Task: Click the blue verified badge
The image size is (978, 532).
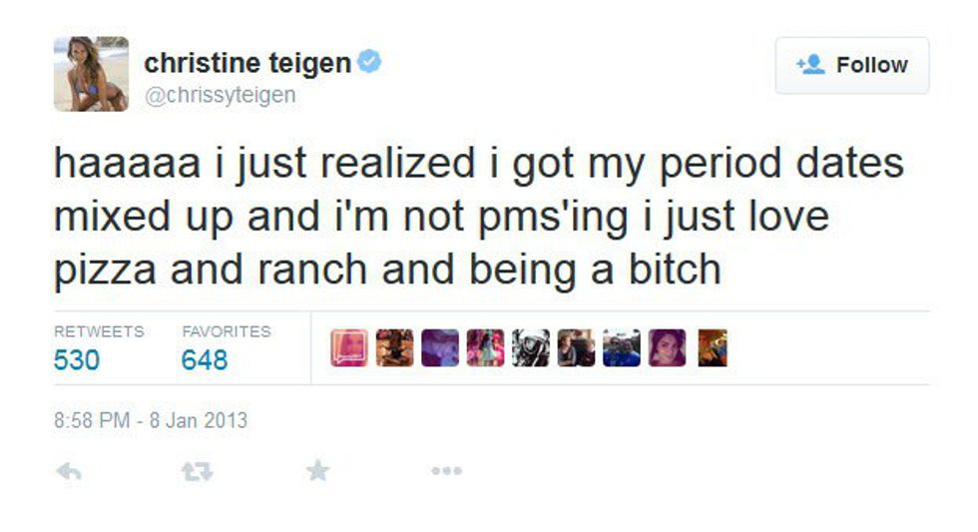Action: (x=370, y=64)
